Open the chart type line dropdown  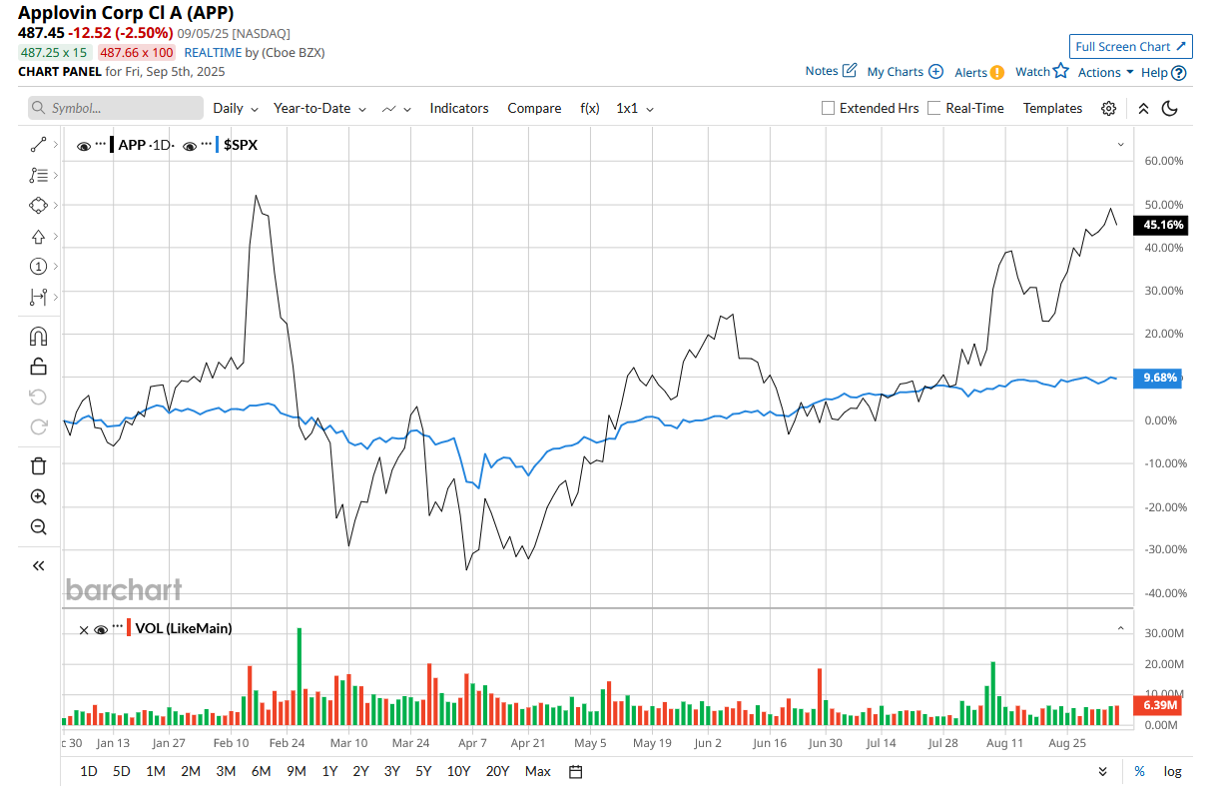click(397, 108)
